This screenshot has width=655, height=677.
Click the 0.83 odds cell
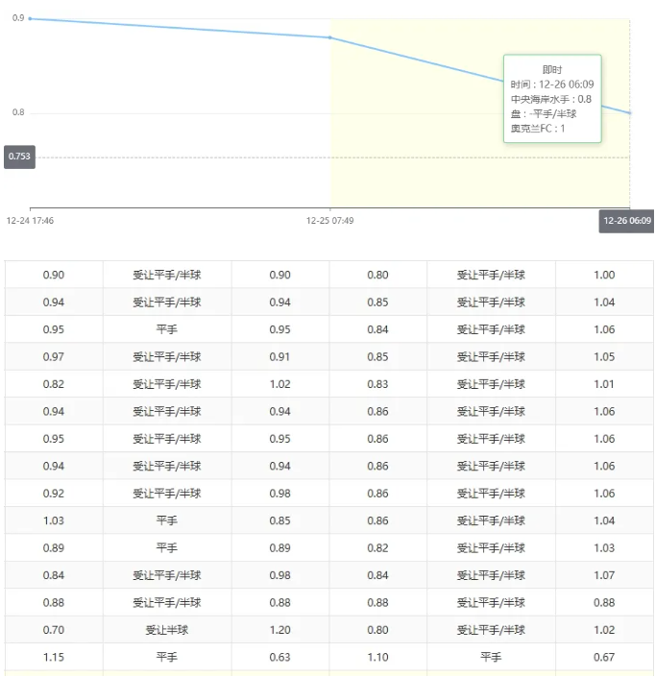(x=377, y=384)
